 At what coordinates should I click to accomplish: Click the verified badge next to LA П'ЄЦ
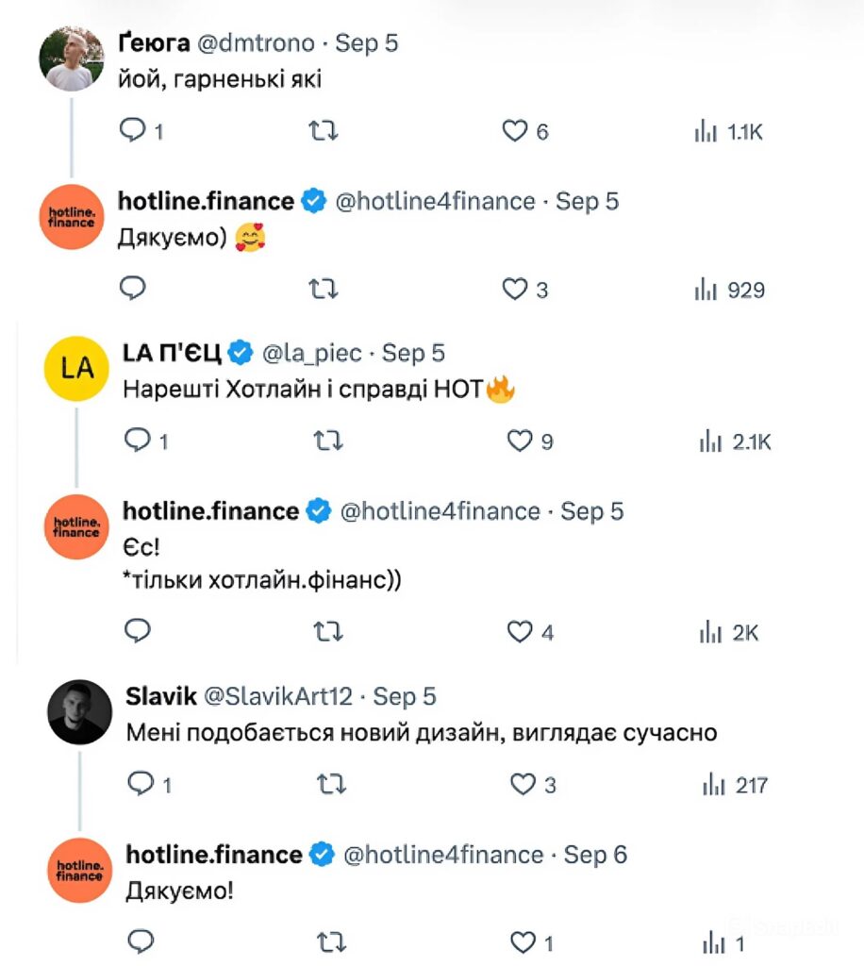coord(241,351)
